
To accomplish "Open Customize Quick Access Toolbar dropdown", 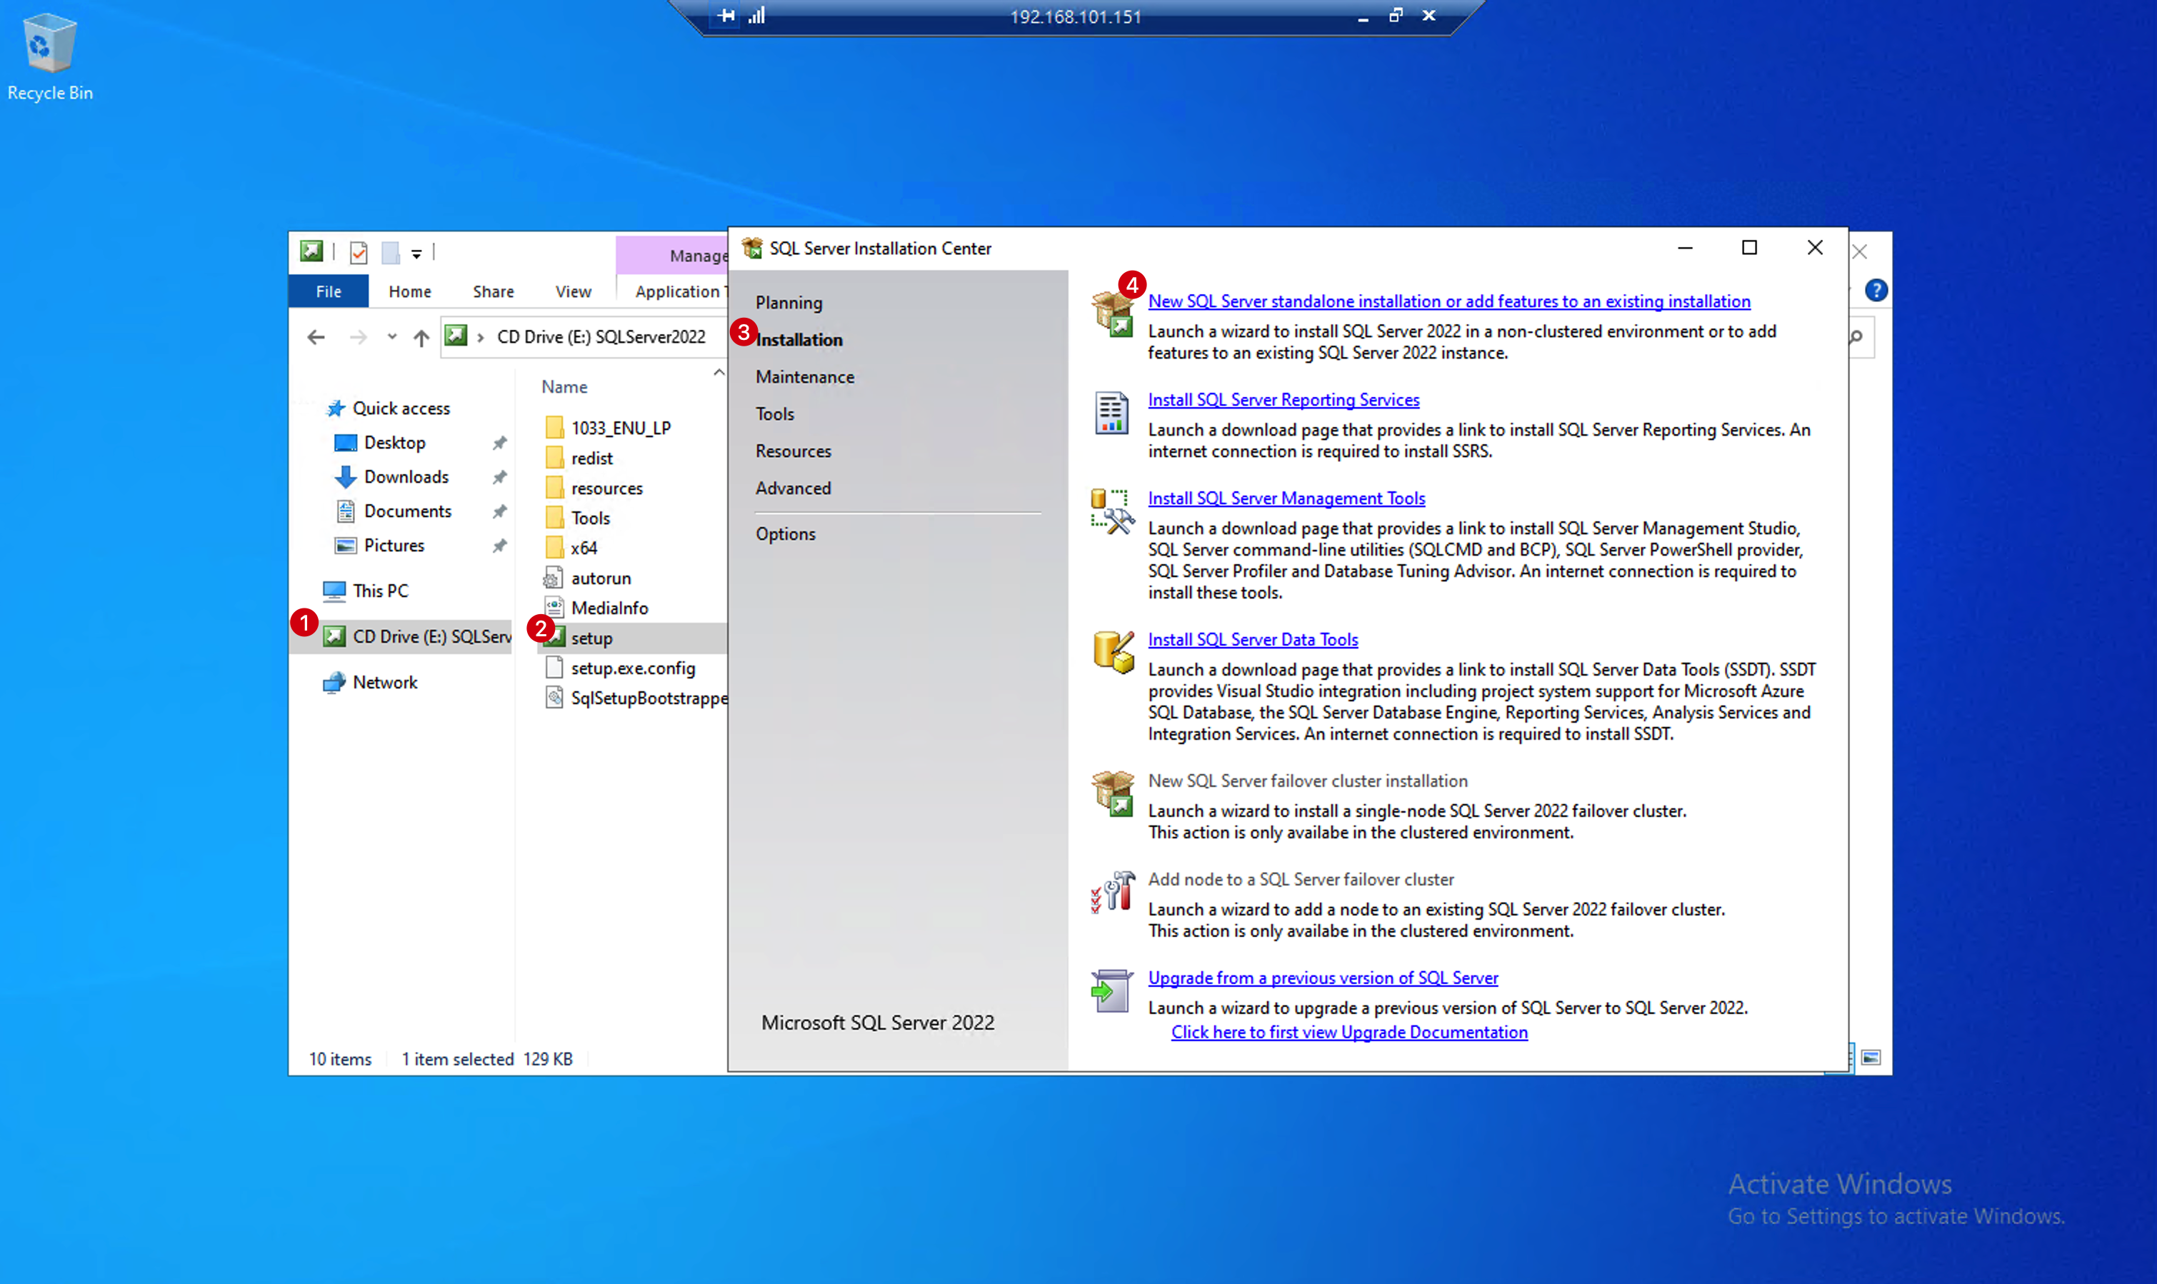I will (416, 254).
